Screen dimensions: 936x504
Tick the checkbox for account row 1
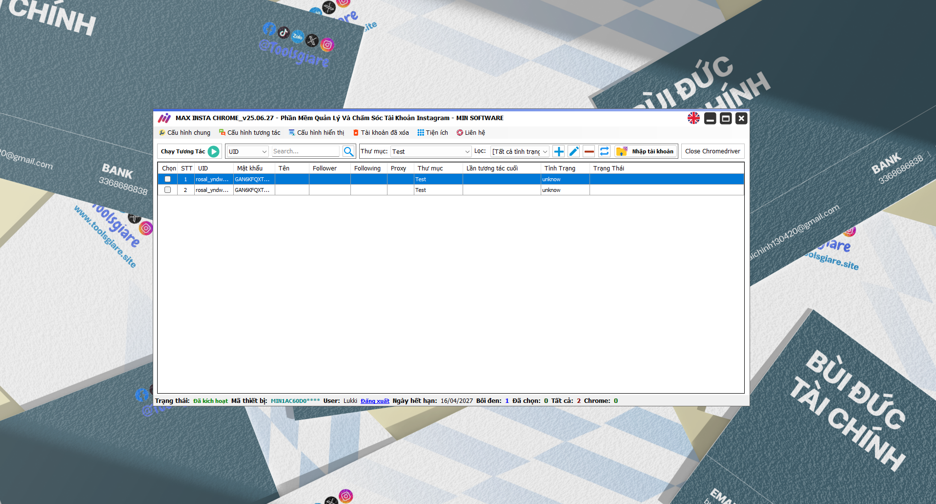tap(167, 179)
